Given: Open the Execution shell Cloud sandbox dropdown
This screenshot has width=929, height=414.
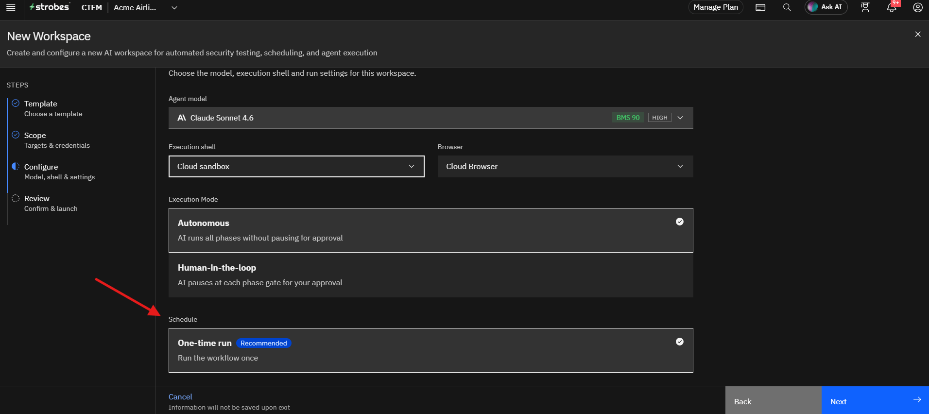Looking at the screenshot, I should pos(296,166).
